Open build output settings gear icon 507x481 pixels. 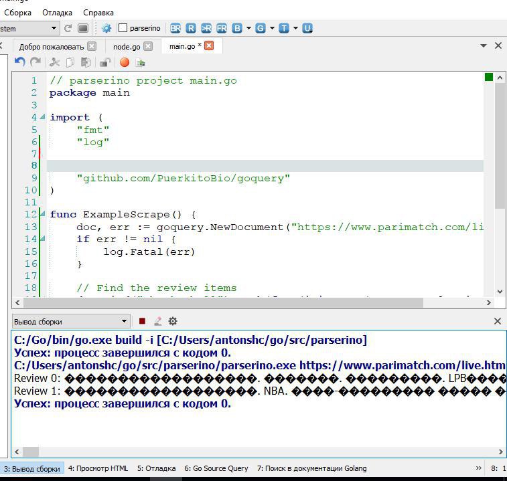173,321
